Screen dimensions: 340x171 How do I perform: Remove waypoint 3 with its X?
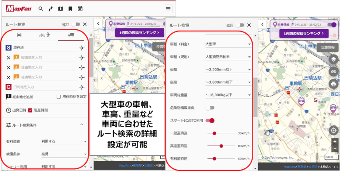pos(8,78)
